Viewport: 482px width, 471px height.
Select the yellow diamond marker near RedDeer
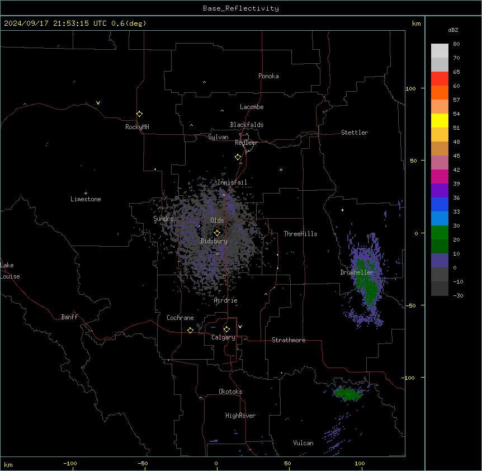238,157
